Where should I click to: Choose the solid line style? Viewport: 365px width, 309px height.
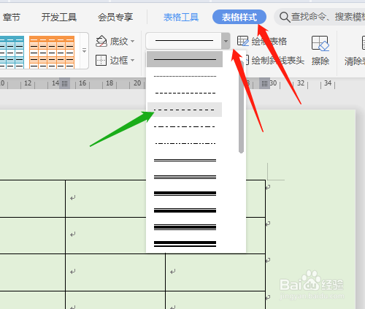coord(185,59)
